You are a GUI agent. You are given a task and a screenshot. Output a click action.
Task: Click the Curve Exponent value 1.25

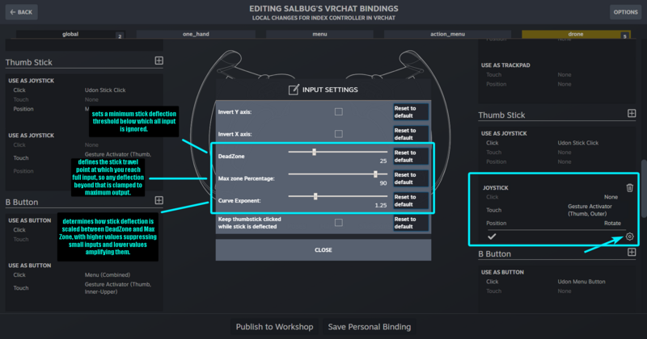[x=381, y=205]
